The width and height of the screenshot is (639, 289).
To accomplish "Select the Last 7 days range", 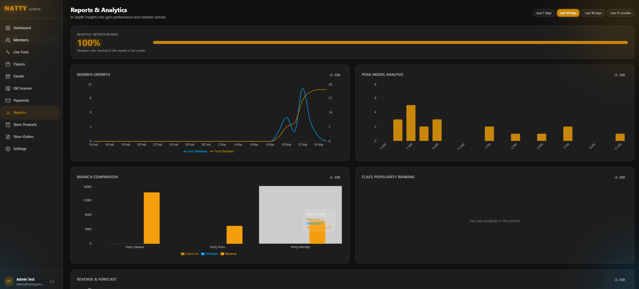I will (543, 13).
